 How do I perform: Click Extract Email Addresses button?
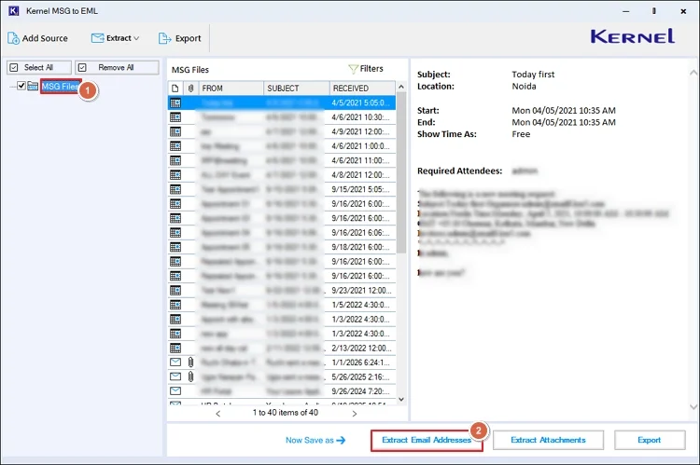pyautogui.click(x=427, y=440)
